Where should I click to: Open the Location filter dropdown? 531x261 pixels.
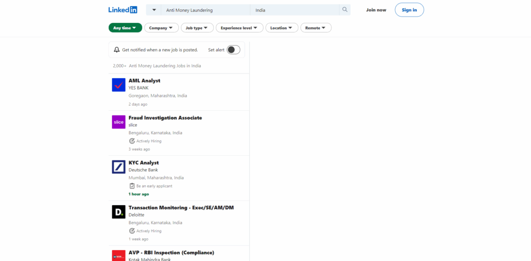click(x=282, y=28)
